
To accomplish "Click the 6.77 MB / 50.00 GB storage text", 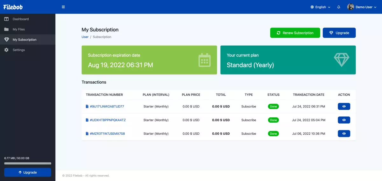I will pyautogui.click(x=17, y=158).
